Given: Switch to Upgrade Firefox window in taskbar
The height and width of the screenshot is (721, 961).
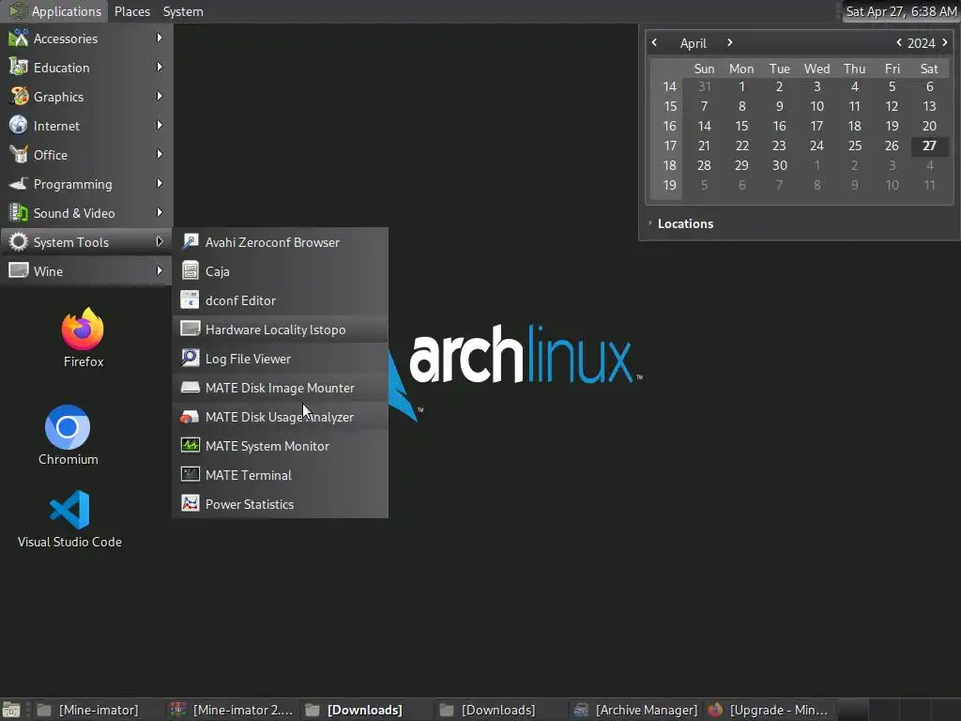Looking at the screenshot, I should click(769, 710).
